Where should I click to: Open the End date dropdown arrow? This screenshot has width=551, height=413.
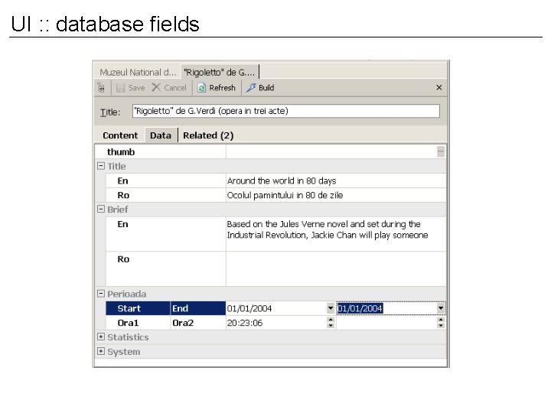[x=441, y=308]
